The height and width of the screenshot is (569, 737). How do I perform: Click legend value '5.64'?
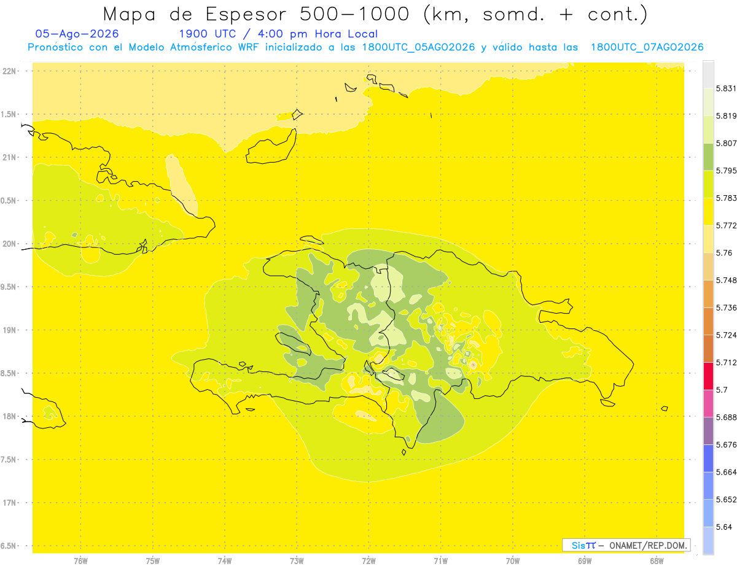point(724,527)
